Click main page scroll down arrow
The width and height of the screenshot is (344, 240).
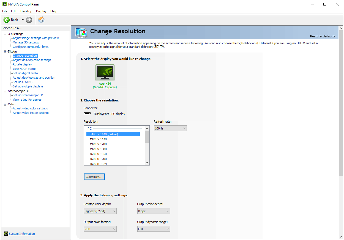pyautogui.click(x=341, y=236)
